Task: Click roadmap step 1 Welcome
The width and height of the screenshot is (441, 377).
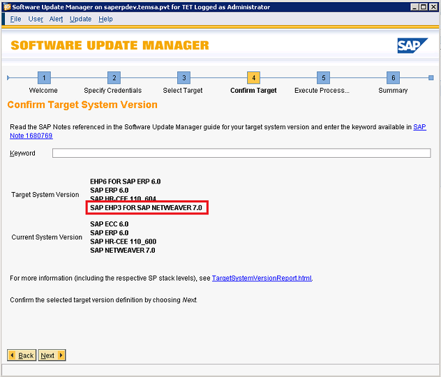Action: 44,77
